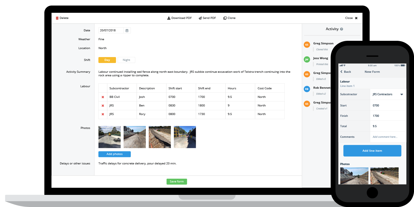Click GS avatar next to Edited v3

coord(307,74)
